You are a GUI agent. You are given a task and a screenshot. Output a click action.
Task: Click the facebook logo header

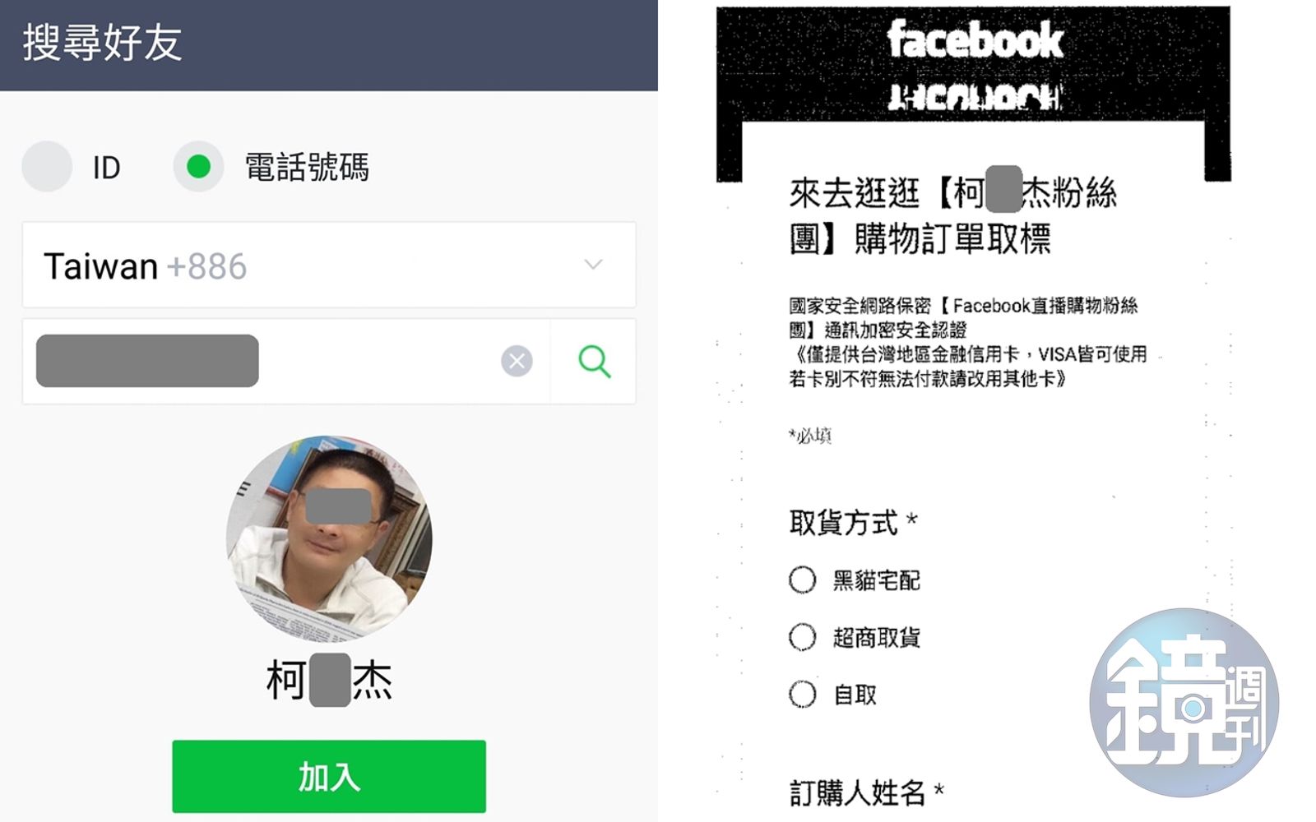(975, 40)
